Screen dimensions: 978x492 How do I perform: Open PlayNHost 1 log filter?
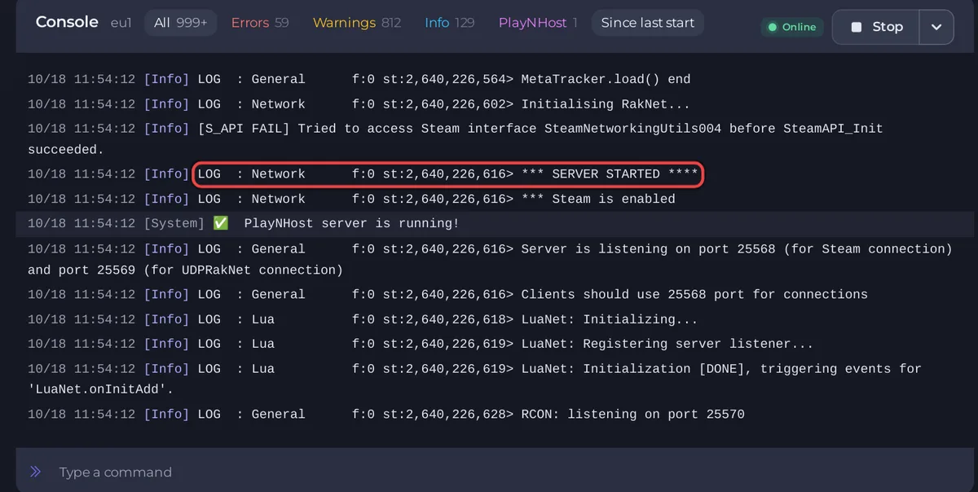point(538,23)
